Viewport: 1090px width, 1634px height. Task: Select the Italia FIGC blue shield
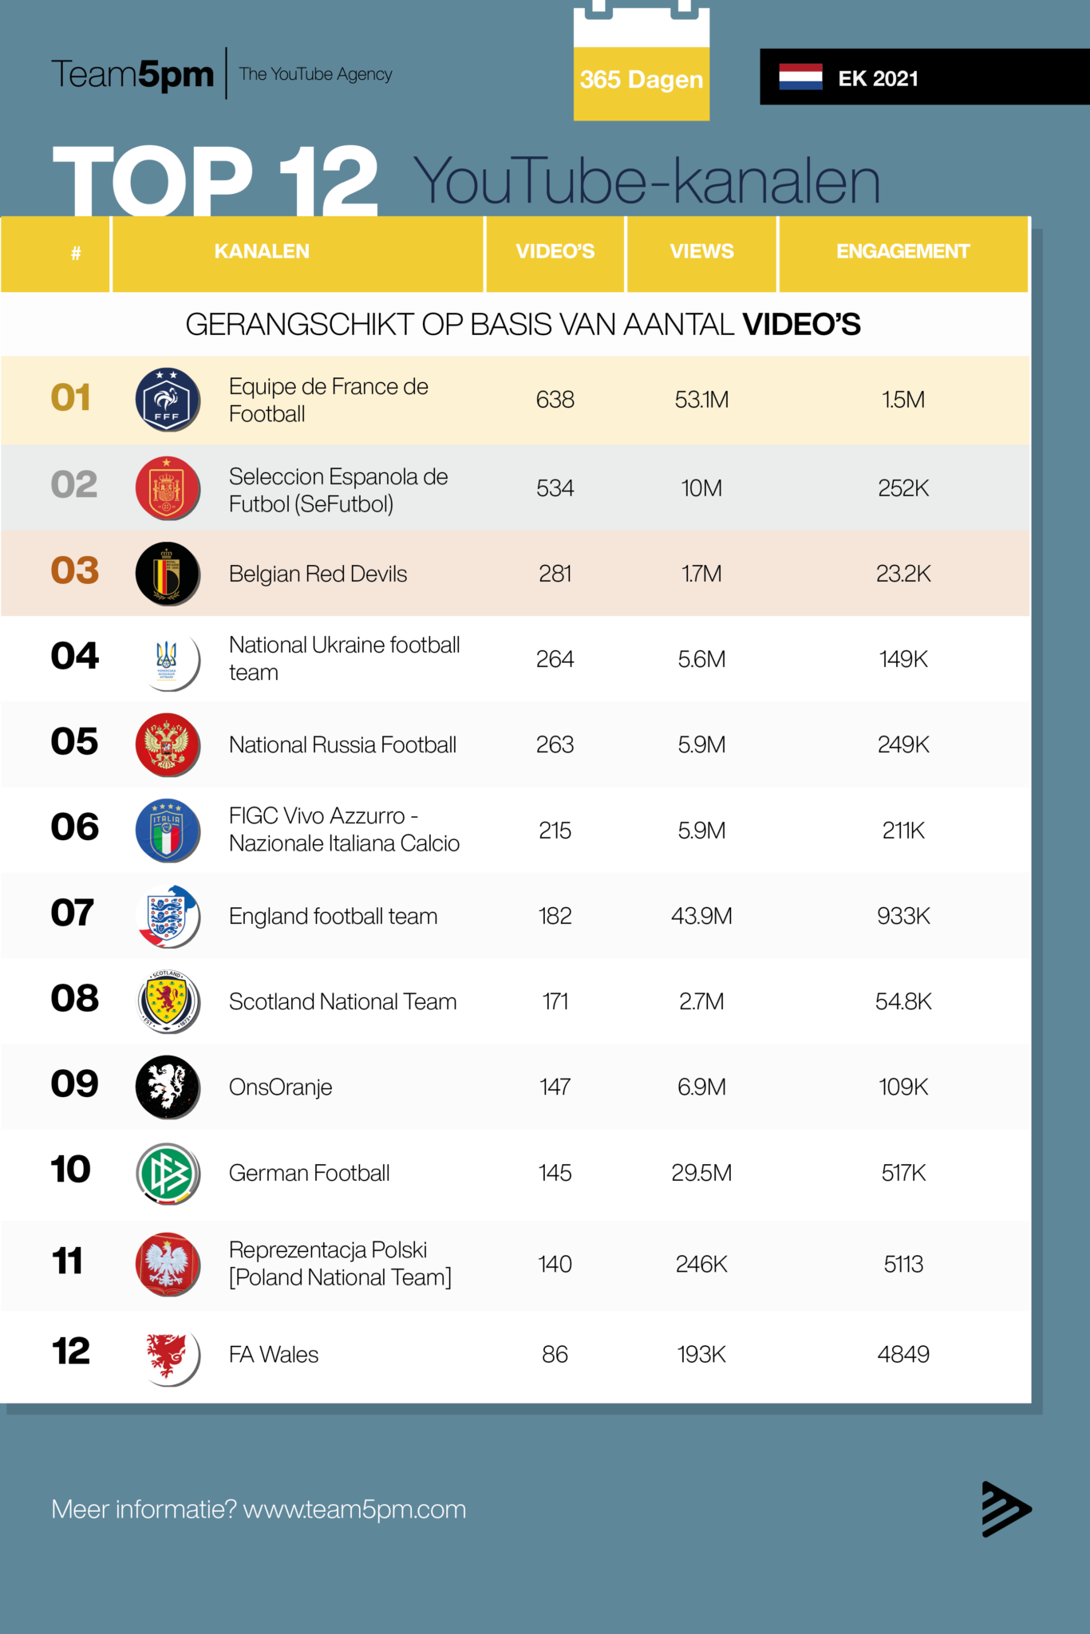click(x=167, y=830)
